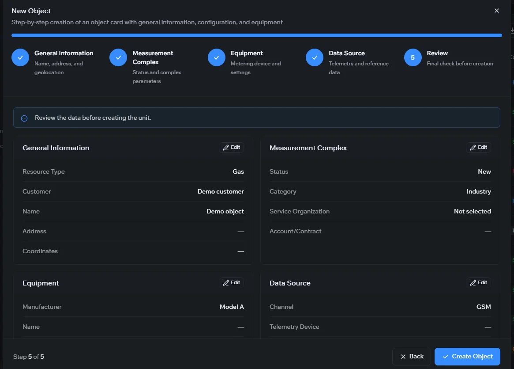
Task: Edit the General Information section
Action: [232, 148]
